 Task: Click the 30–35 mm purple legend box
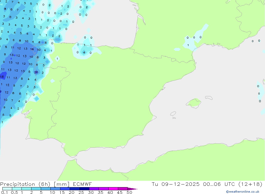pyautogui.click(x=94, y=189)
